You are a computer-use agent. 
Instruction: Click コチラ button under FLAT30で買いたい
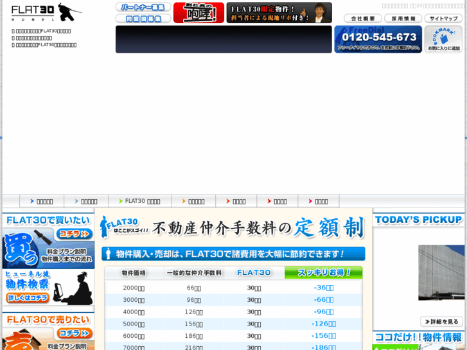[x=74, y=234]
